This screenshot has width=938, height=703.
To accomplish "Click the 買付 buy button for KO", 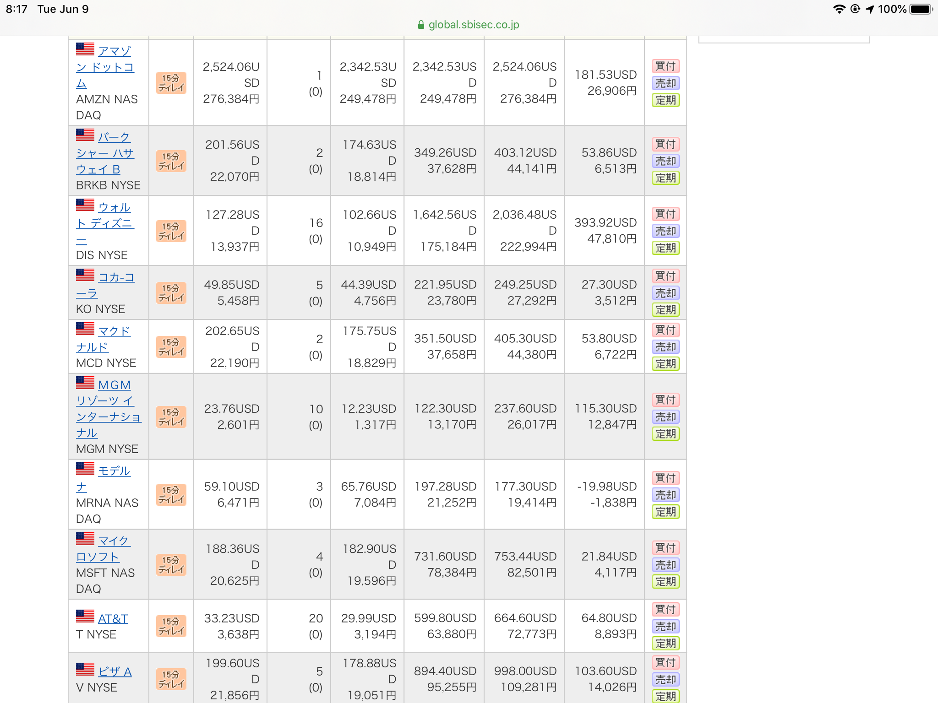I will pos(665,276).
